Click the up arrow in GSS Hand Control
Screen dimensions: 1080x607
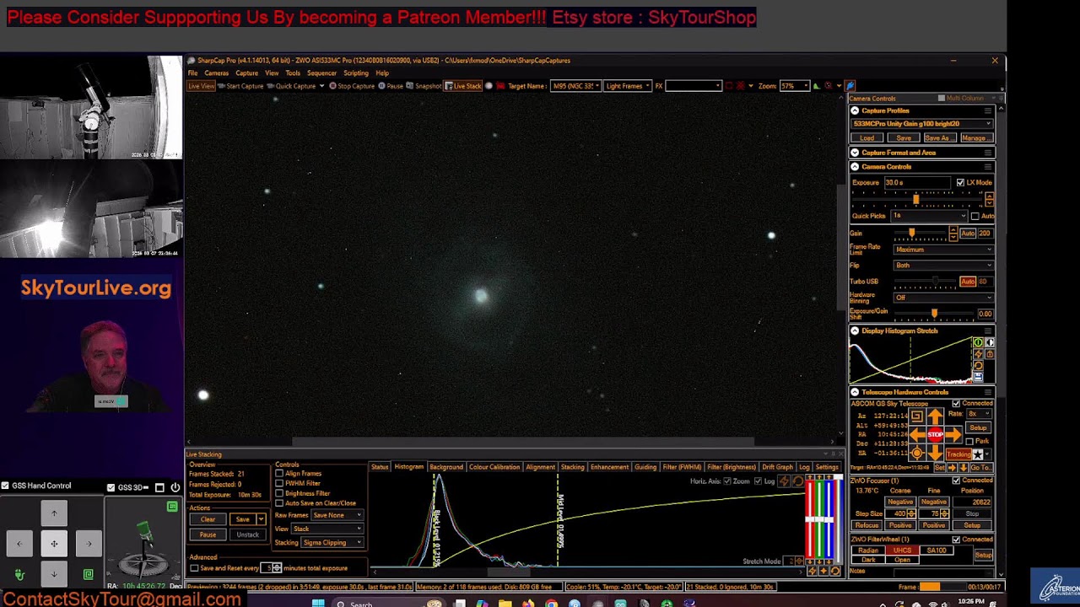tap(54, 513)
